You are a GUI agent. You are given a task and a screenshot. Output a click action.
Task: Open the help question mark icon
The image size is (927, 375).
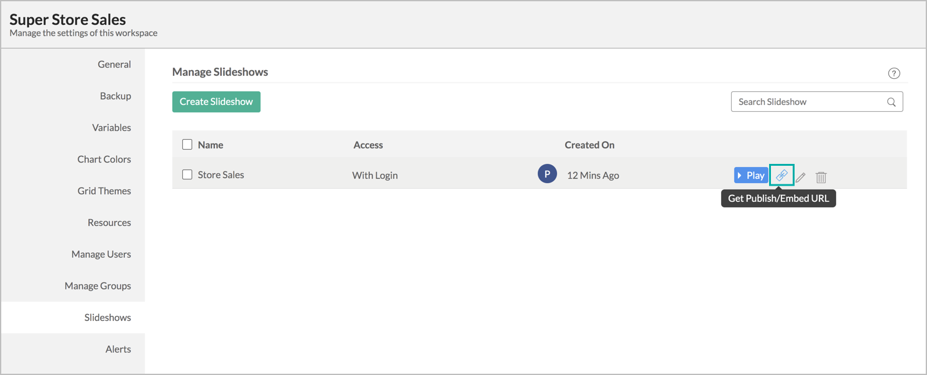[894, 73]
